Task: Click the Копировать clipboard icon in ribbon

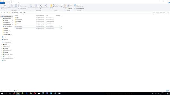Action: (x=12, y=6)
